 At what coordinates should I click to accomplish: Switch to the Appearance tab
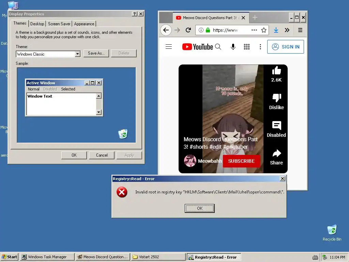pos(84,24)
